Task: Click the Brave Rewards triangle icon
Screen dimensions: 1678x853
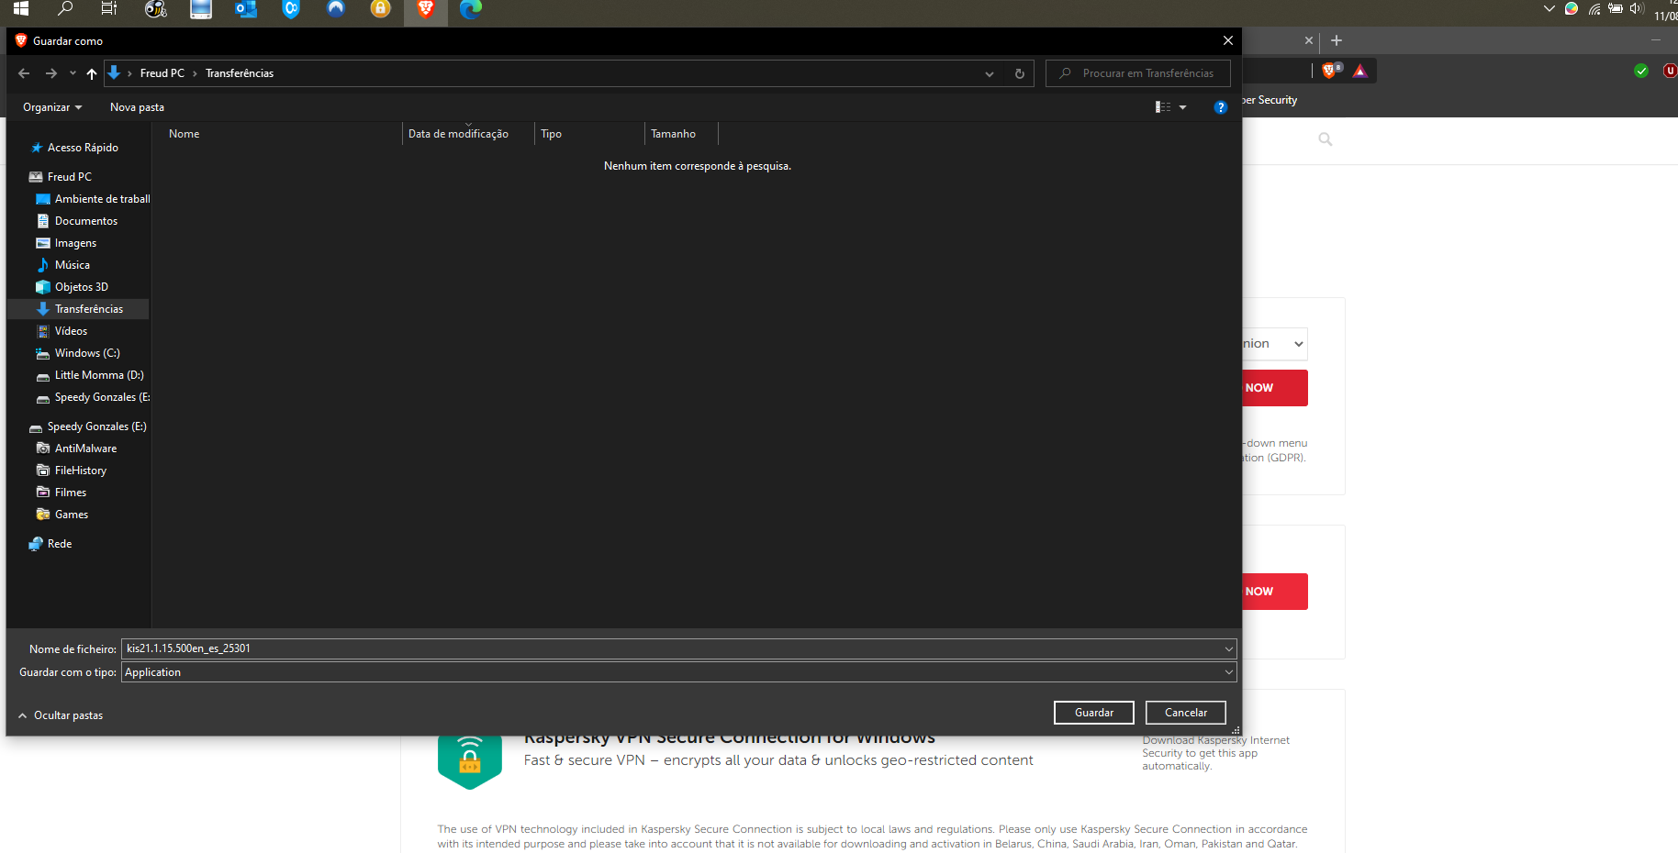Action: click(1360, 71)
